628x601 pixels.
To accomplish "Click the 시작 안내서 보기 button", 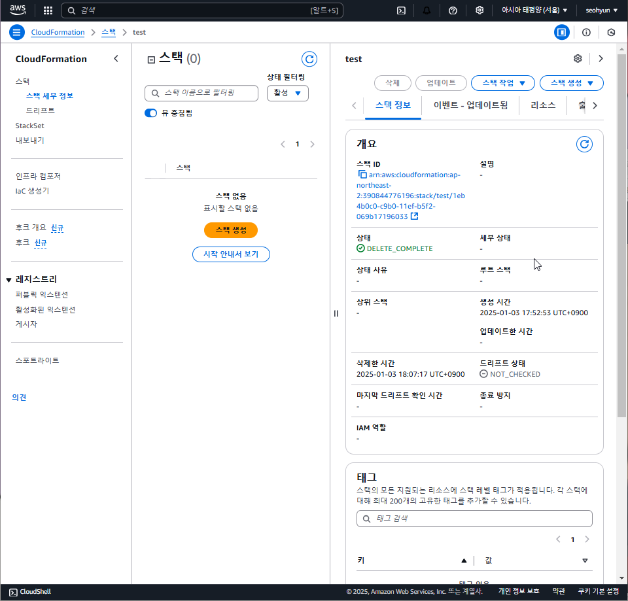I will coord(231,254).
